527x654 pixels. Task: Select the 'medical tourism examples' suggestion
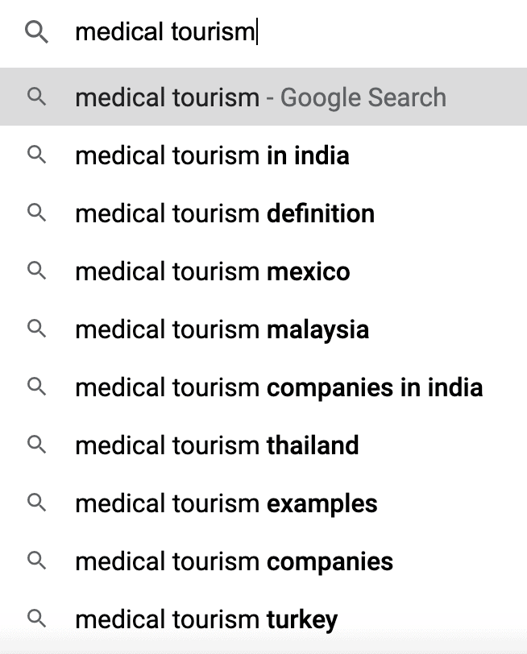218,503
